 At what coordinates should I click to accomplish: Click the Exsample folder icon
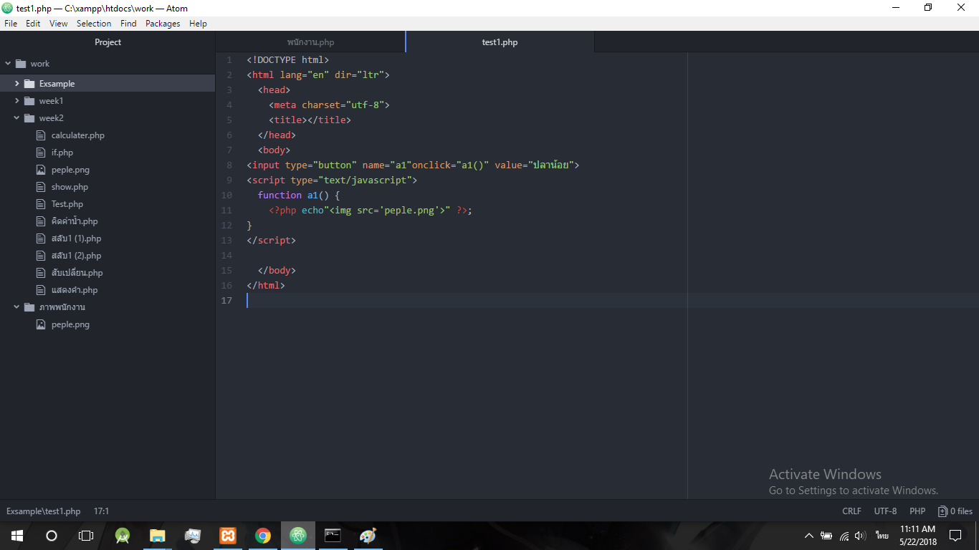pyautogui.click(x=29, y=84)
